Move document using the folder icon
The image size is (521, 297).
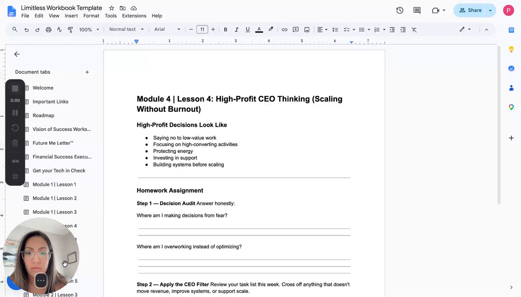pyautogui.click(x=122, y=8)
